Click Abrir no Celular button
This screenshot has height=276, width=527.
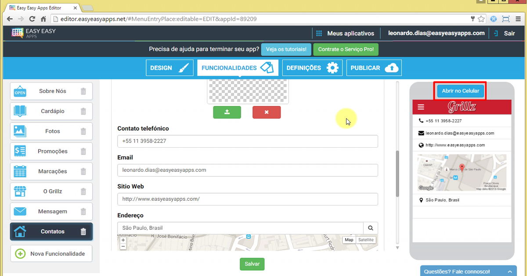pyautogui.click(x=460, y=91)
